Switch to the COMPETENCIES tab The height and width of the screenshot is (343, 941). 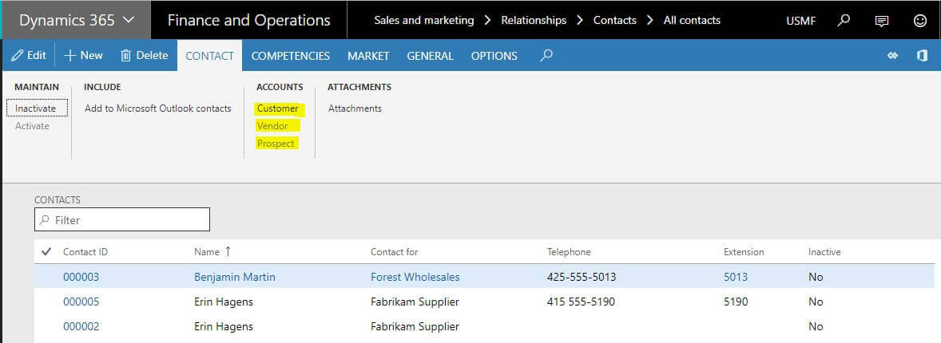click(x=291, y=56)
